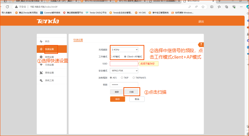Open 系统工具 in the sidebar
The image size is (249, 136).
tap(52, 80)
